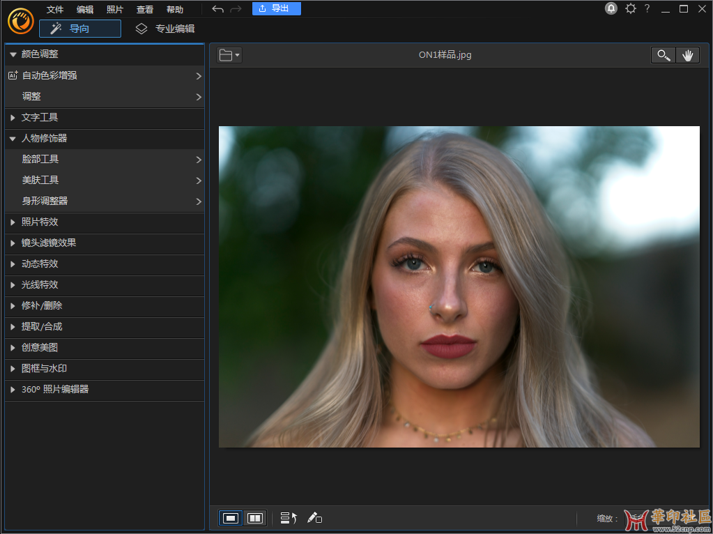Expand the 光线特效 section
Screen dimensions: 713x534
(x=105, y=284)
